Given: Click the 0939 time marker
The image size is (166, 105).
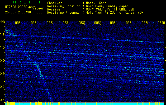Looking at the screenshot, I should [145, 23].
